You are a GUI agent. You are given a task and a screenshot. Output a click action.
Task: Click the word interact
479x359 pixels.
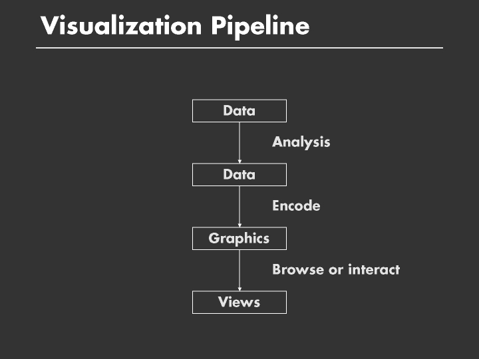point(373,269)
